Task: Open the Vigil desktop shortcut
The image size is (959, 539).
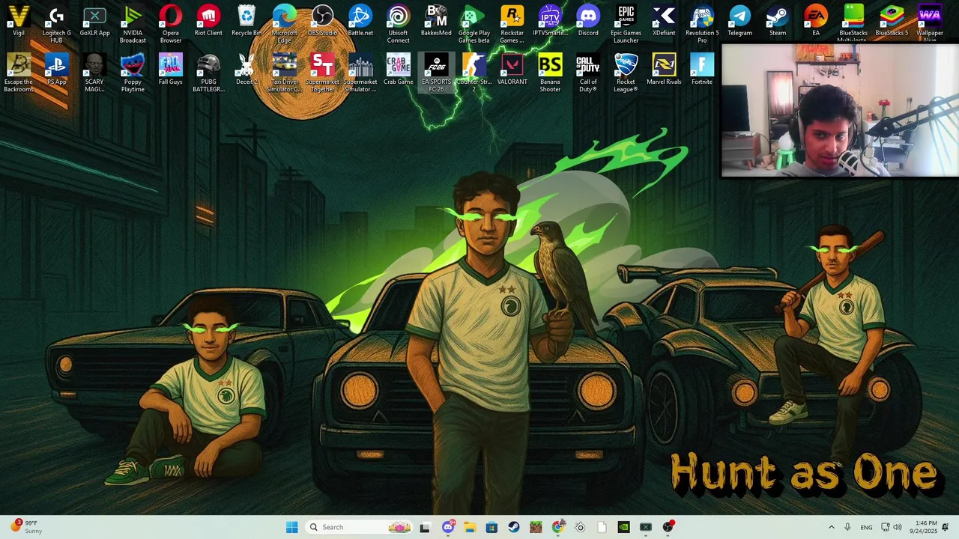Action: pos(19,21)
